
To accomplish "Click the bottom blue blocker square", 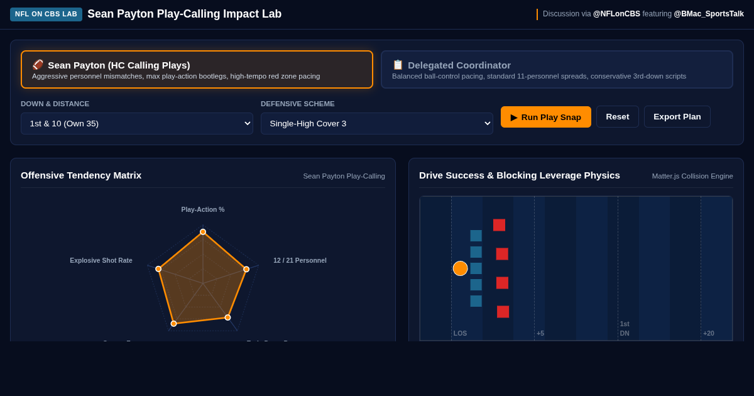I will (x=476, y=301).
